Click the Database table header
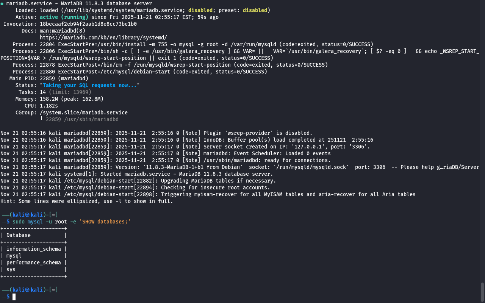The width and height of the screenshot is (485, 303). [19, 235]
